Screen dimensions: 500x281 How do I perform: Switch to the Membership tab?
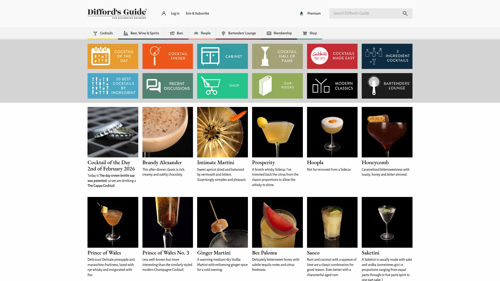(x=279, y=33)
